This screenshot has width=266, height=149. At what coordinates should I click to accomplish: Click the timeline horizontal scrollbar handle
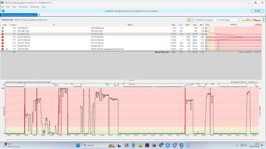(x=256, y=139)
